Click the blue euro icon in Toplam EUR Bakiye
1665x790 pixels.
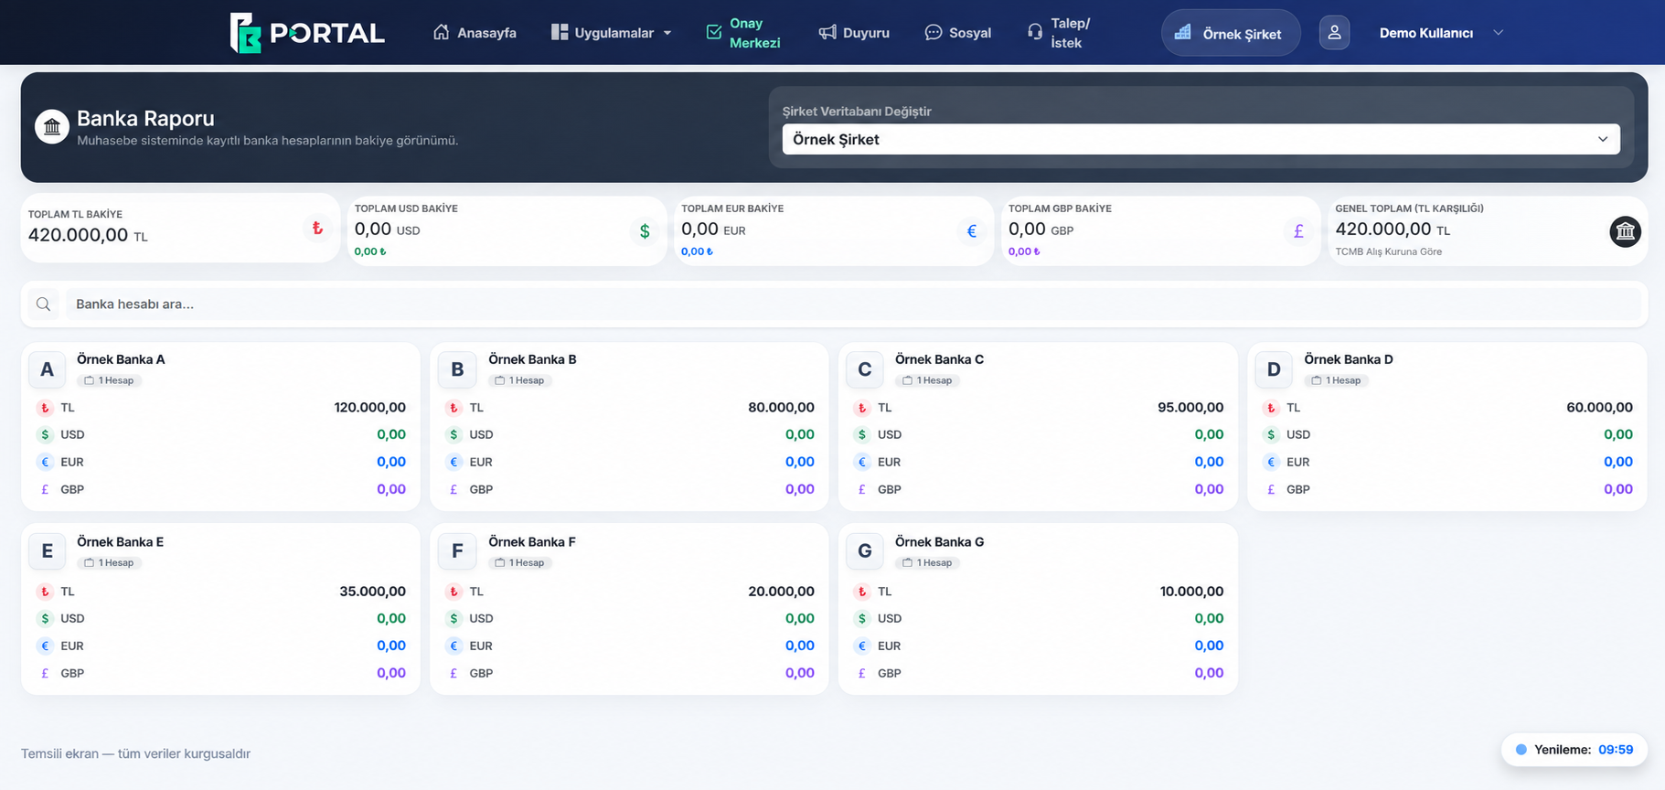coord(972,231)
